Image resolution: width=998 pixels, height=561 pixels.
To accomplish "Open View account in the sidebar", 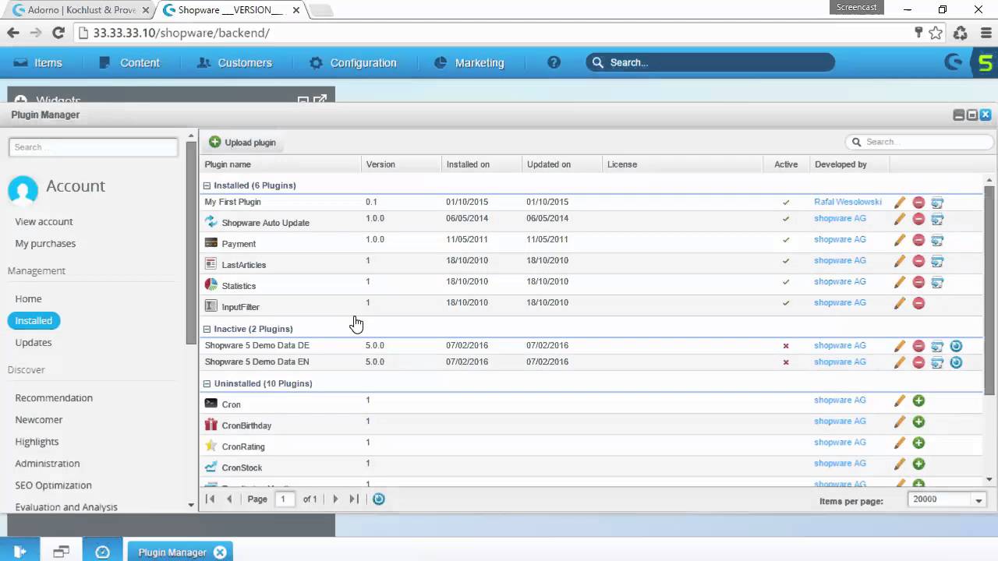I will pos(44,222).
